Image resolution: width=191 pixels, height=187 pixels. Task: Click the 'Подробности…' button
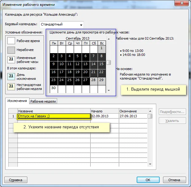(x=172, y=112)
